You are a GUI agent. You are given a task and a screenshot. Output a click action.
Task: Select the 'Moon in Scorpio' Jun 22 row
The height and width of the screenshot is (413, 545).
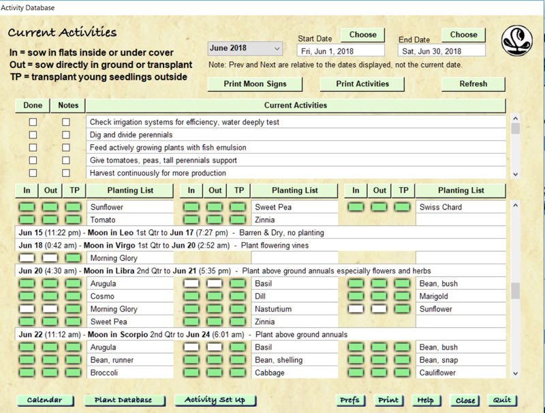(260, 335)
